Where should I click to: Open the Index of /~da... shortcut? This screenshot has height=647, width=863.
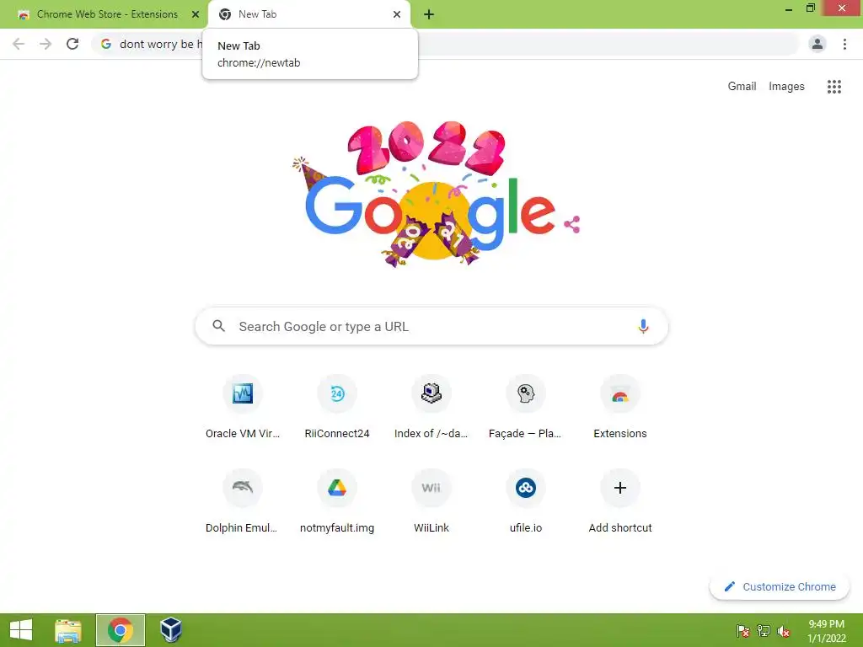click(x=431, y=408)
